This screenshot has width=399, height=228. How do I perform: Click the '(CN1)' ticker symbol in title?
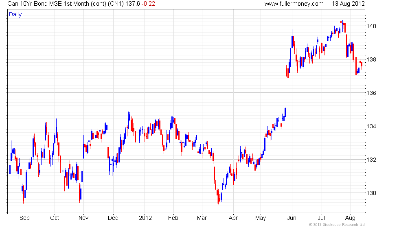116,4
